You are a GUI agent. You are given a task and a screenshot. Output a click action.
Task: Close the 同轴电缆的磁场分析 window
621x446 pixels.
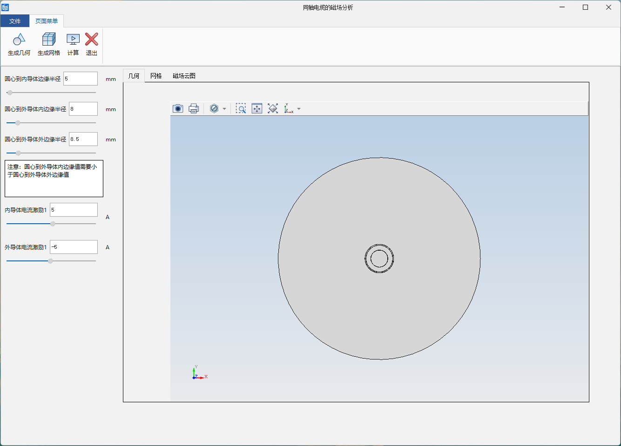click(608, 7)
